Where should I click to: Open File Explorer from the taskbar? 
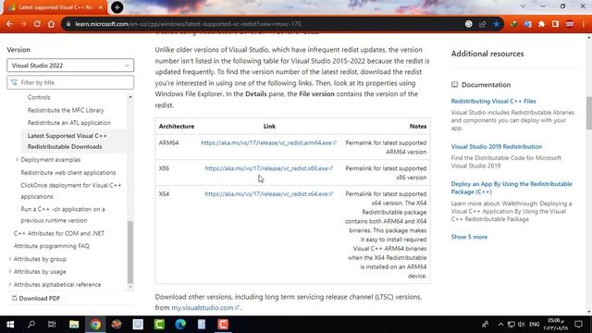point(74,325)
